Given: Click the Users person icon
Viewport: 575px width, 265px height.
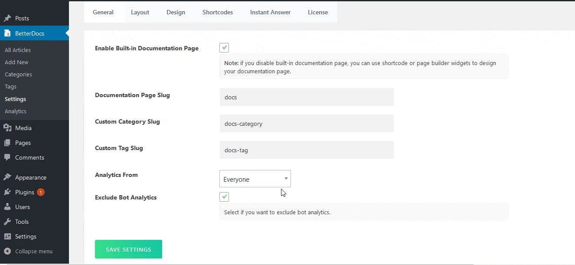Looking at the screenshot, I should pos(7,207).
